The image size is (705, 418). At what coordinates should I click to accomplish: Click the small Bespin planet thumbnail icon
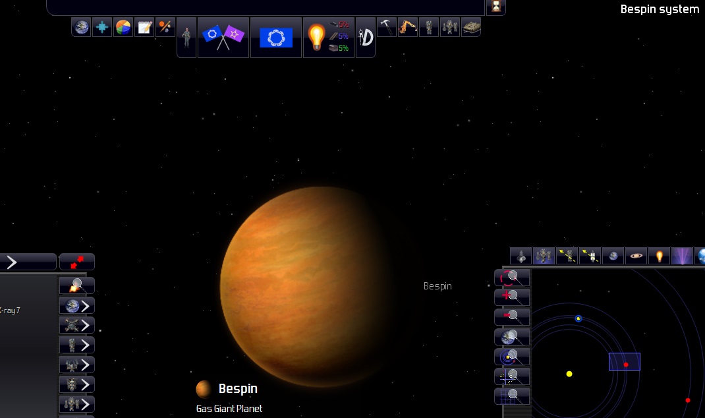tap(204, 389)
